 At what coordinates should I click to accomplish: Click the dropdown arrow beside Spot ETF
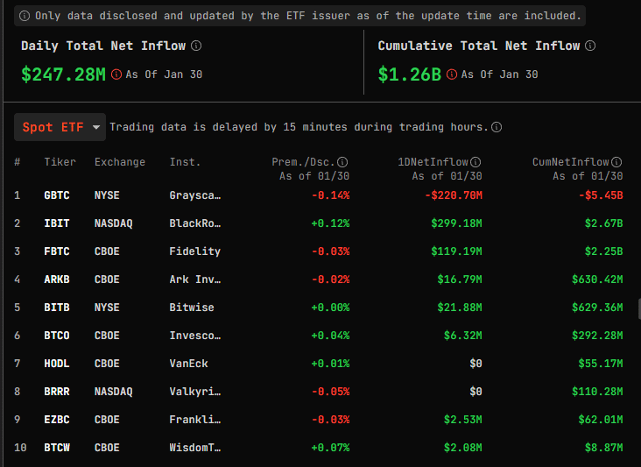point(96,127)
